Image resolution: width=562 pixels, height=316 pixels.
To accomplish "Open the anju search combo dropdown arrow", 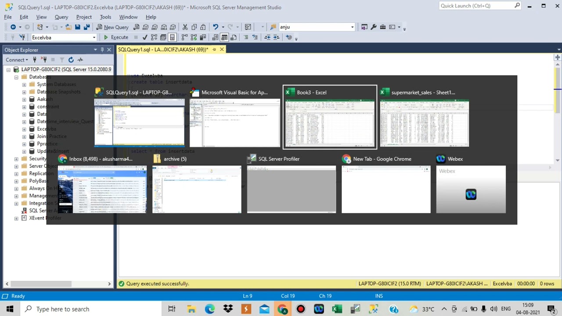I will click(352, 27).
